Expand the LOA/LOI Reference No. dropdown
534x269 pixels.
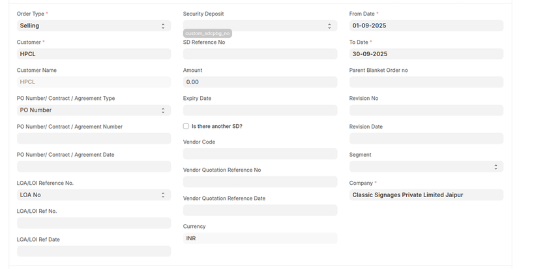click(93, 195)
